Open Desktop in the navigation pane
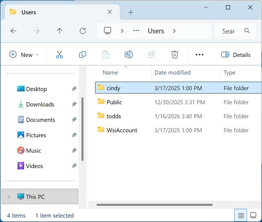Viewport: 262px width, 222px height. point(37,89)
